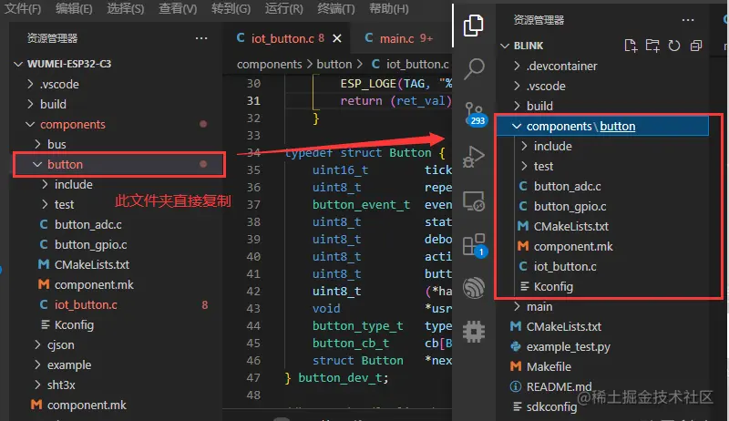Click the New File icon in the BLINK header

pyautogui.click(x=631, y=46)
